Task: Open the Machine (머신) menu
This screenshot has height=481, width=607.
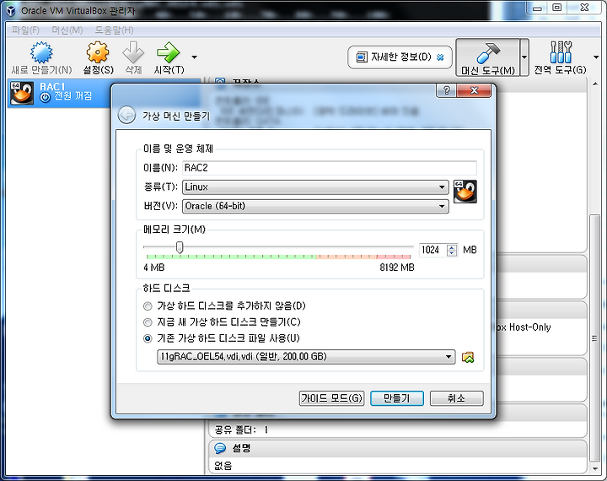Action: coord(67,30)
